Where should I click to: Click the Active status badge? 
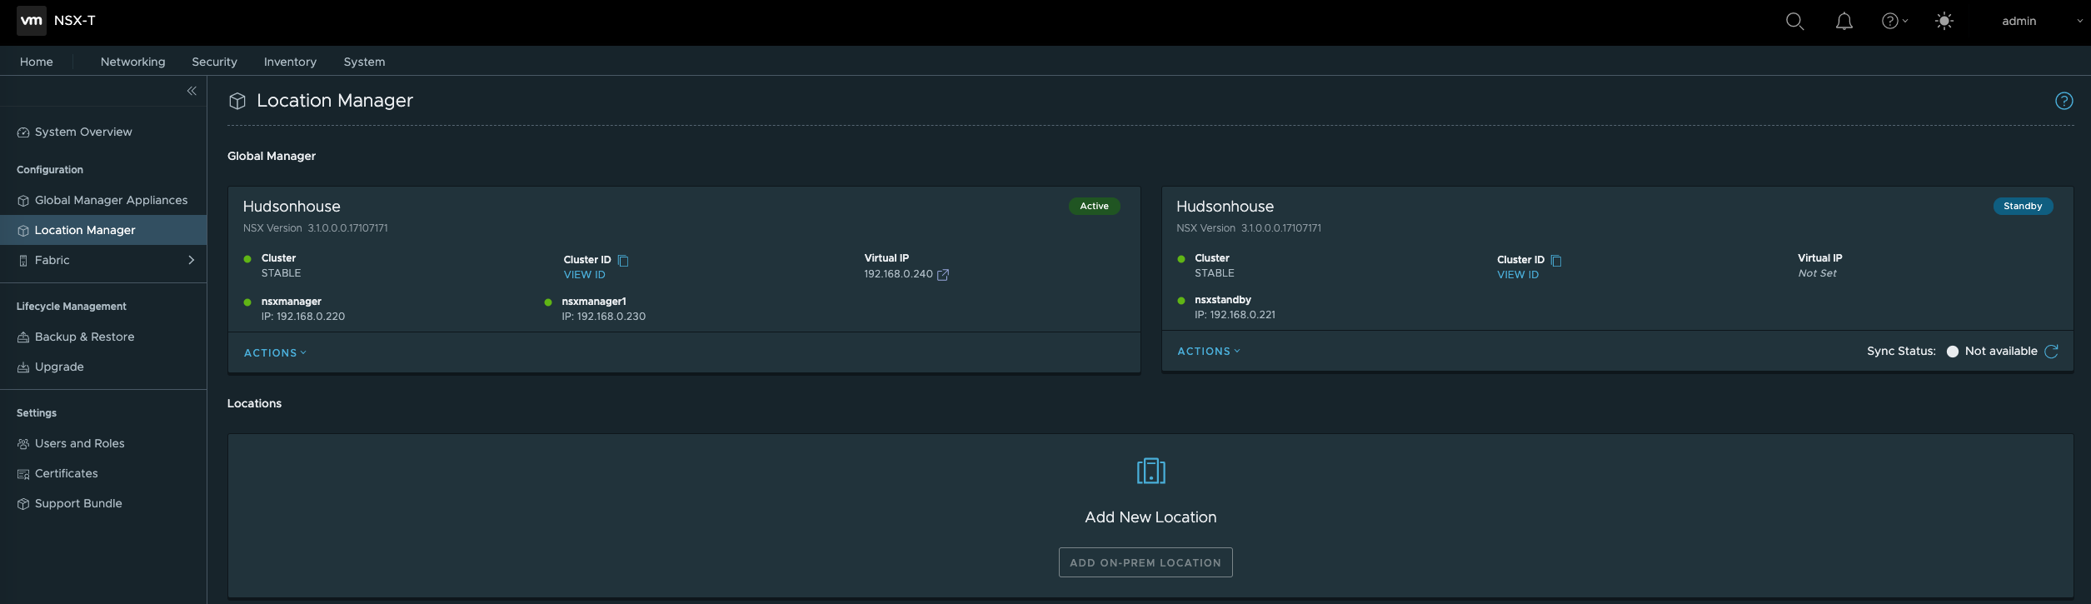click(1094, 206)
